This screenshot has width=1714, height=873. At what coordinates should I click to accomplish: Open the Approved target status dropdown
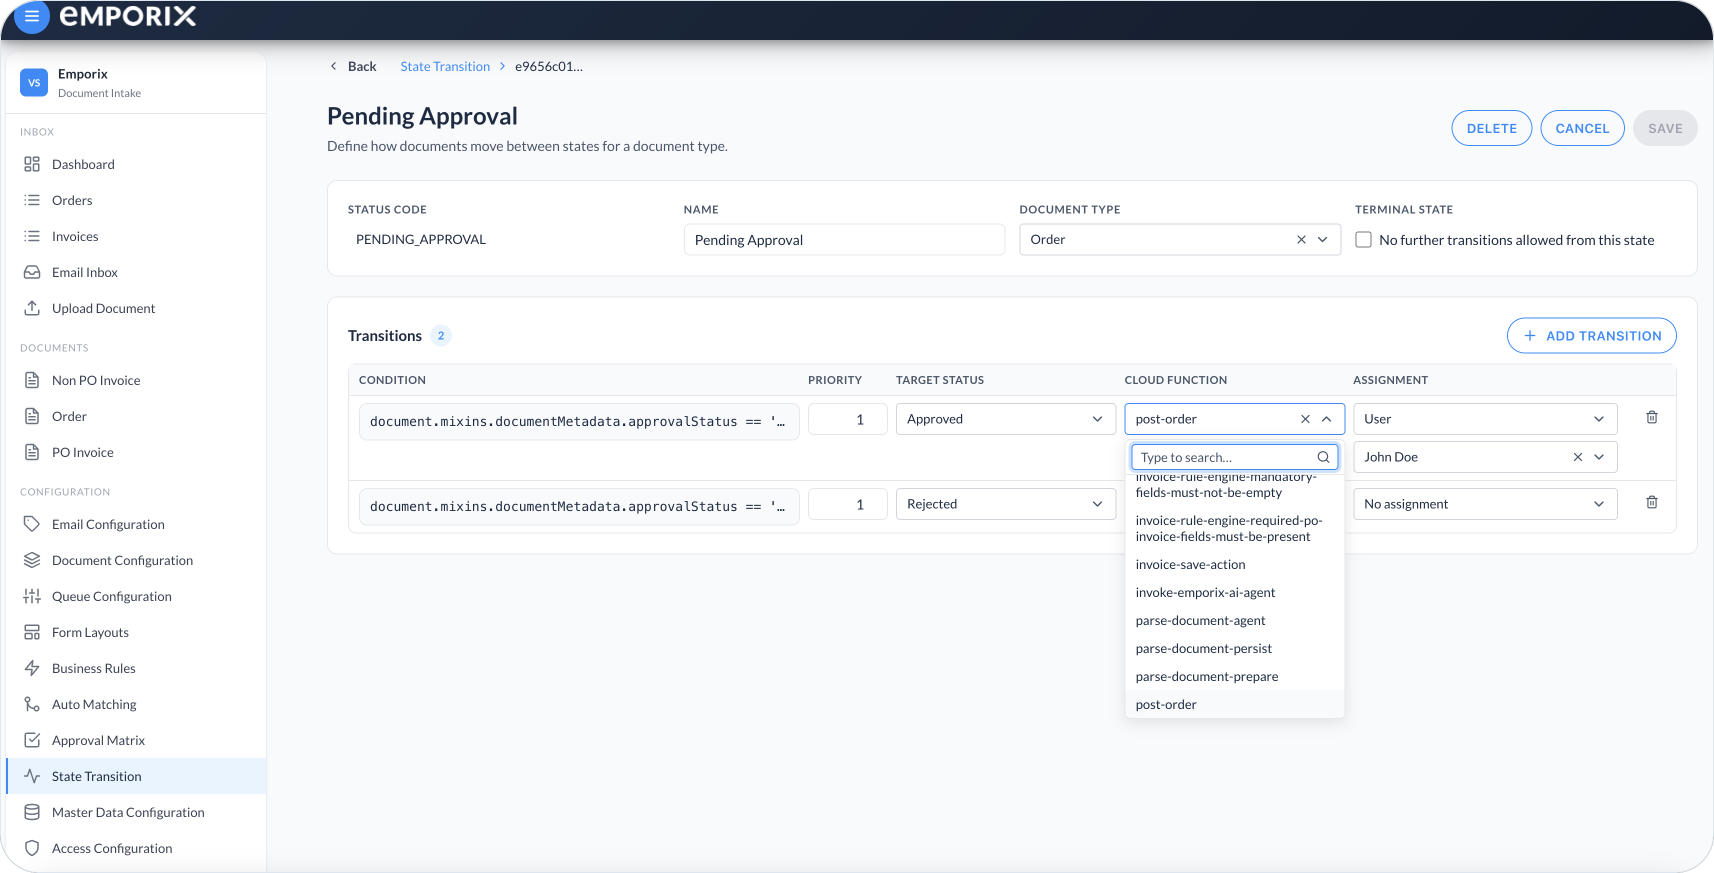1005,419
